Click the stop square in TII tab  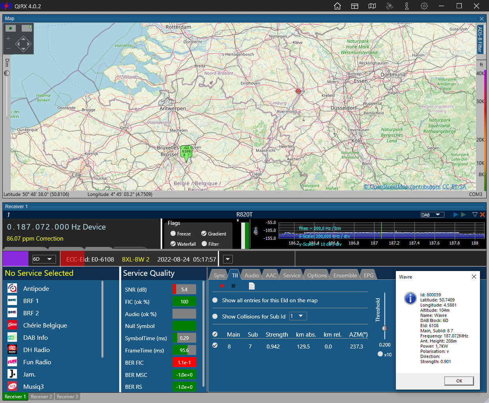(x=233, y=286)
